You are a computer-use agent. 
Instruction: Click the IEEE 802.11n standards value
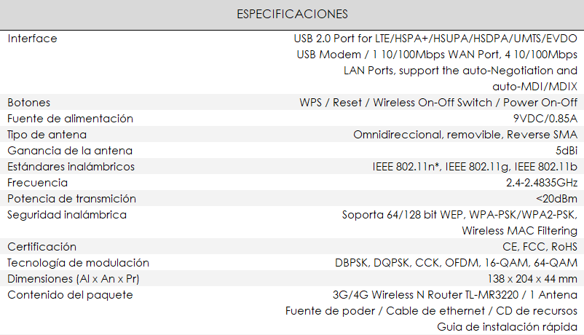475,167
